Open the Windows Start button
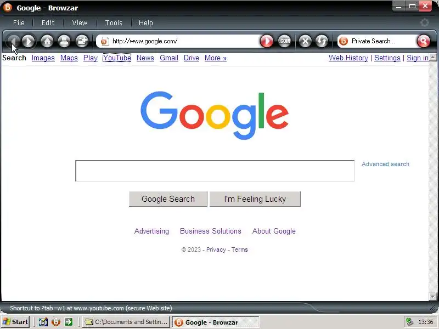This screenshot has height=329, width=439. click(x=15, y=322)
